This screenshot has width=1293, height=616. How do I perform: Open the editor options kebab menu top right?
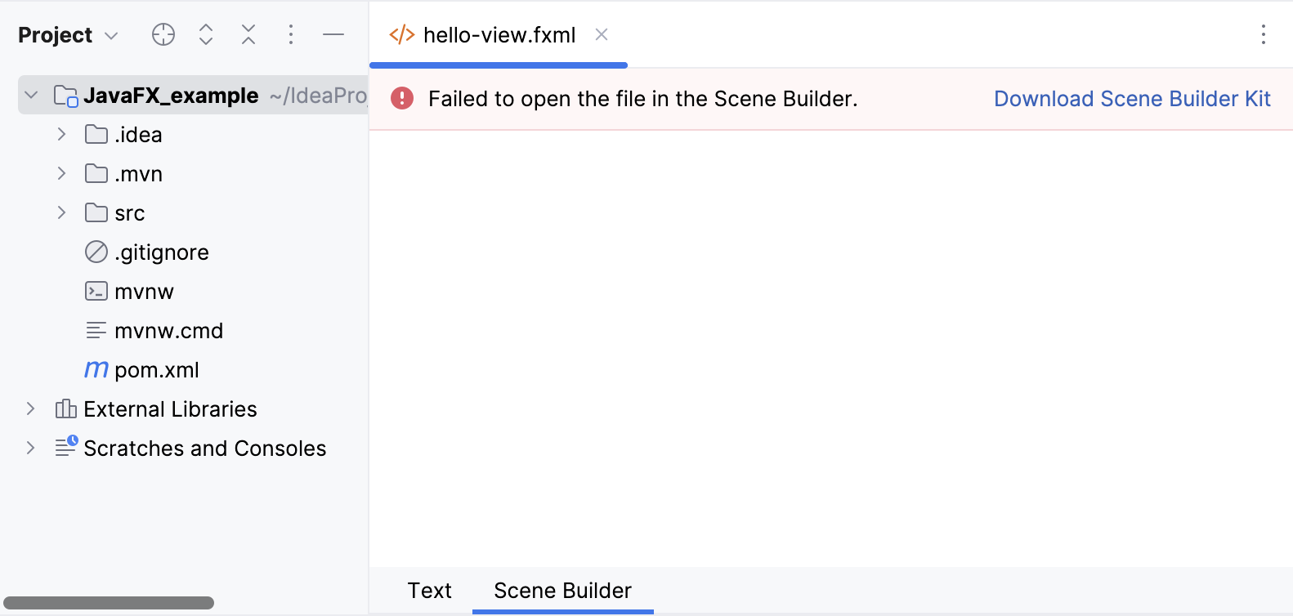click(x=1264, y=34)
